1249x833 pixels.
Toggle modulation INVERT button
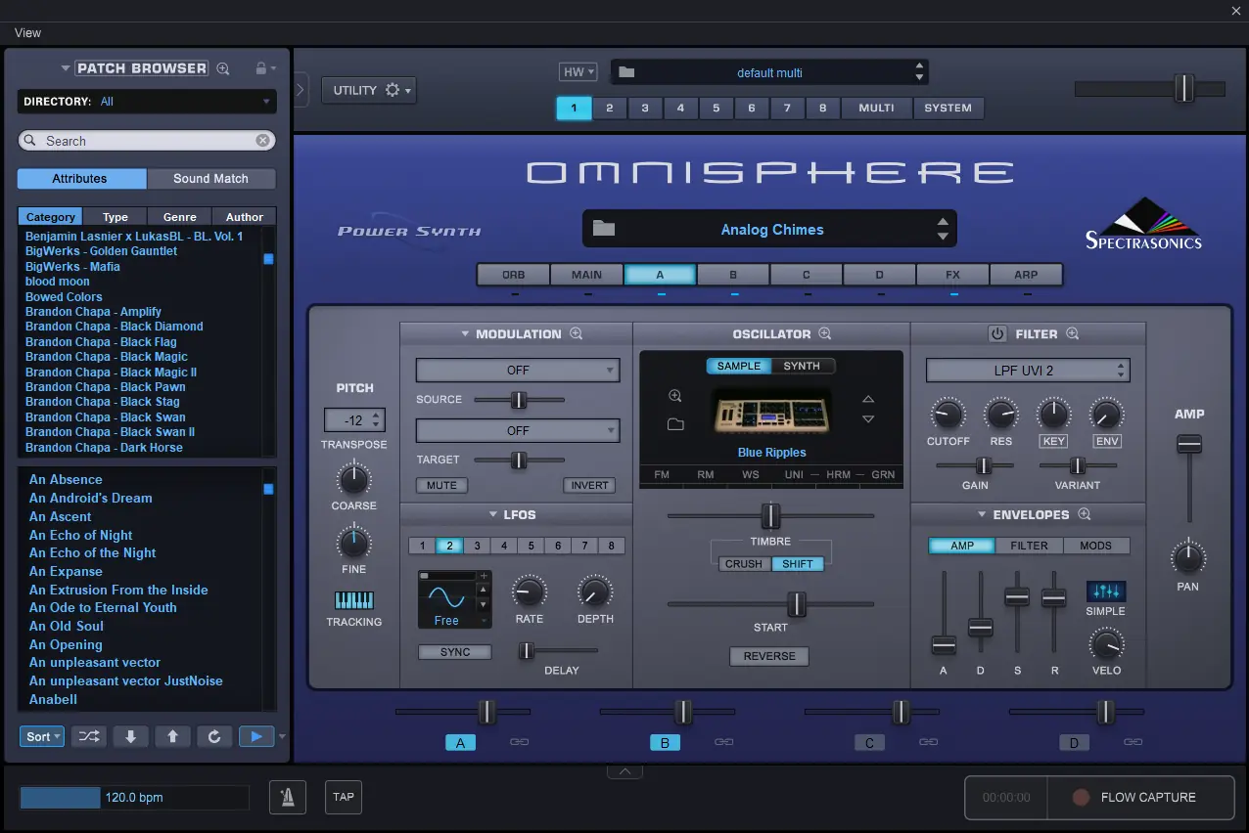589,485
